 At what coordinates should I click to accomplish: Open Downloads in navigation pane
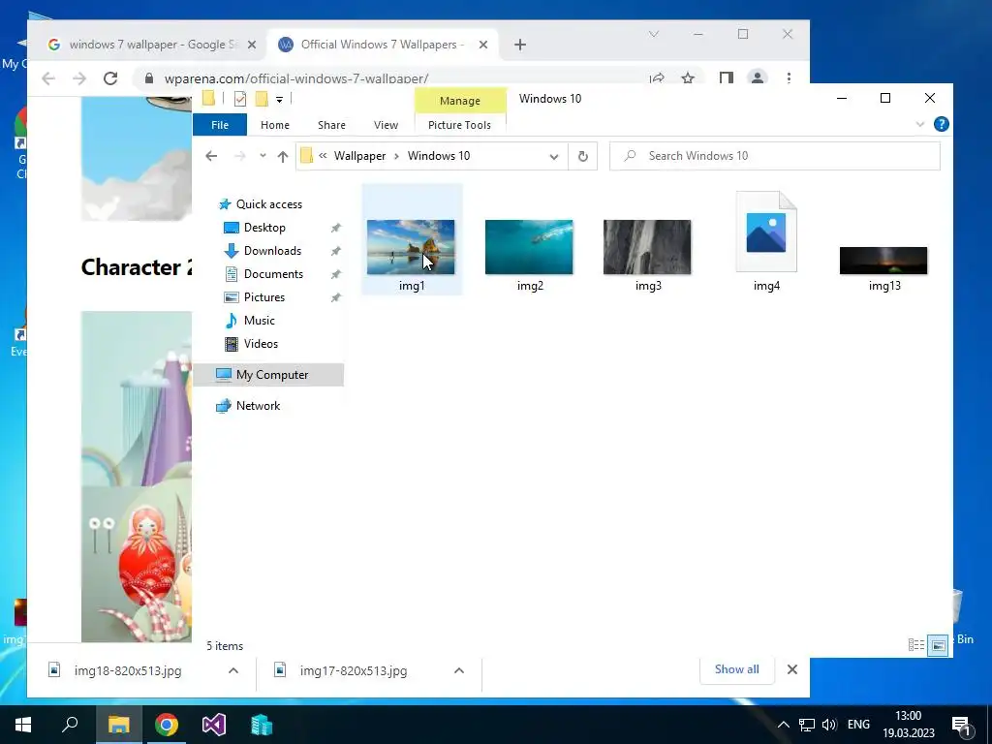pos(272,251)
